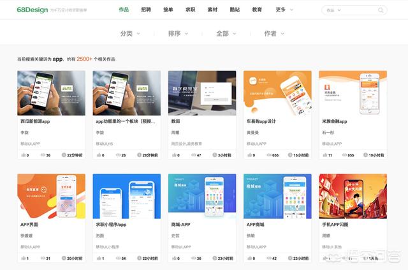Like the 求职小程序/app work
Screen dimensions: 408x270
click(99, 259)
